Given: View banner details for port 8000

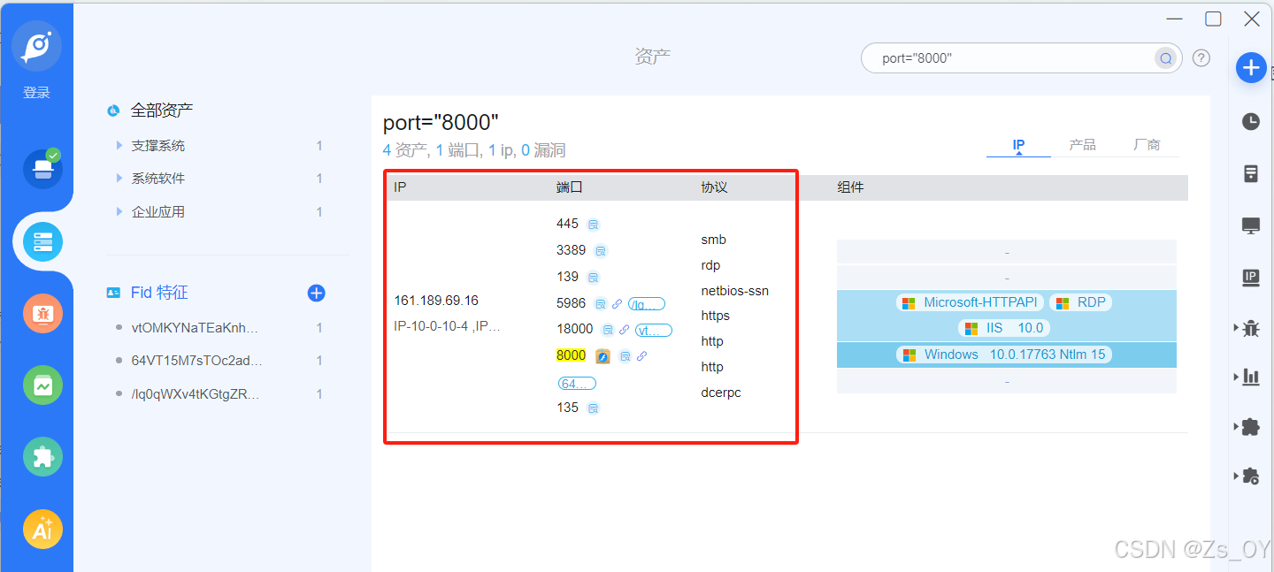Looking at the screenshot, I should 625,356.
